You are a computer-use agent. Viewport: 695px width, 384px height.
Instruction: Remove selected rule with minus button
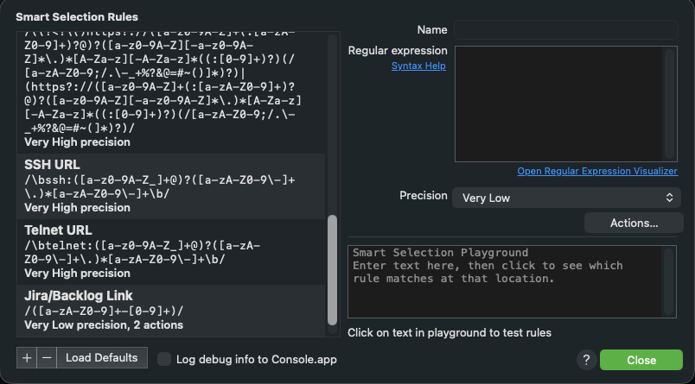click(x=47, y=358)
